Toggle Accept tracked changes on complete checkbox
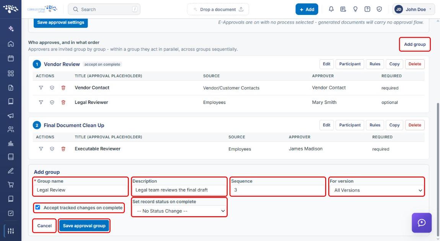440x241 pixels. [x=37, y=207]
